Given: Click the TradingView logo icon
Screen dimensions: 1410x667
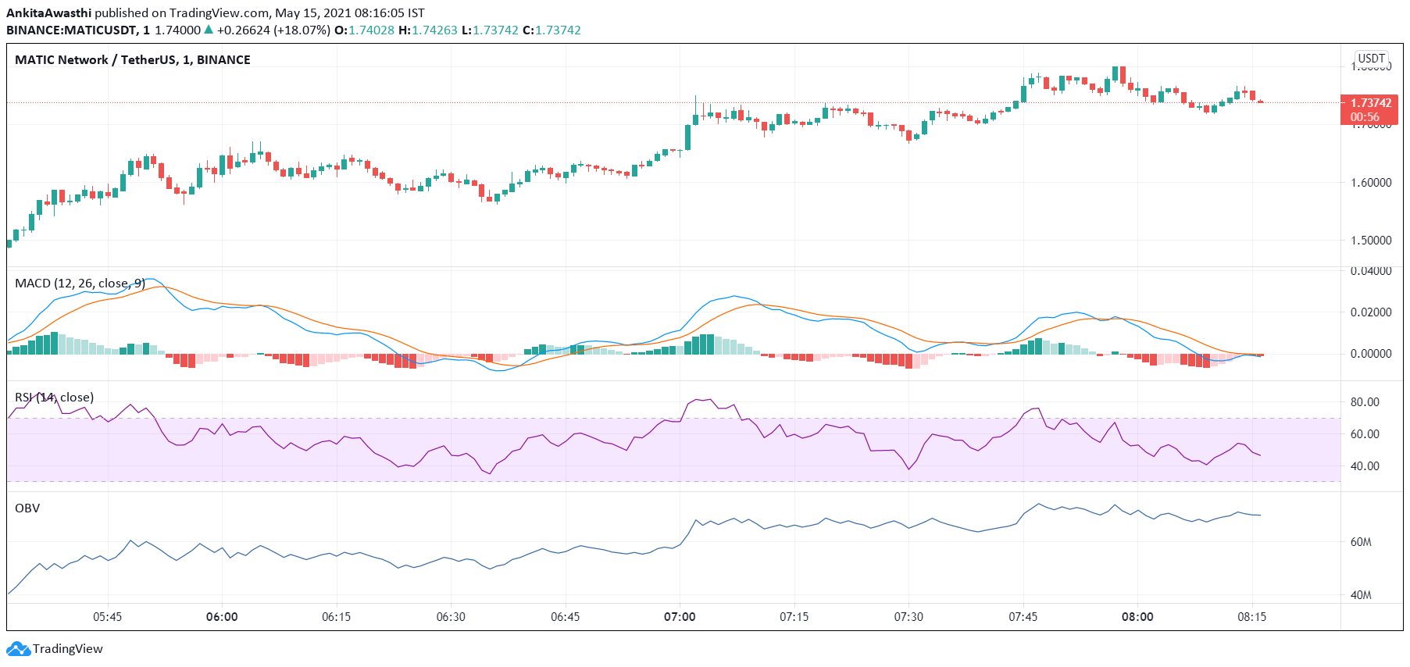Looking at the screenshot, I should pos(18,648).
